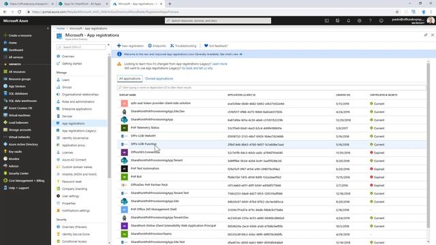Open the SPFx-LOB-Function app registration
The image size is (436, 245).
(144, 144)
